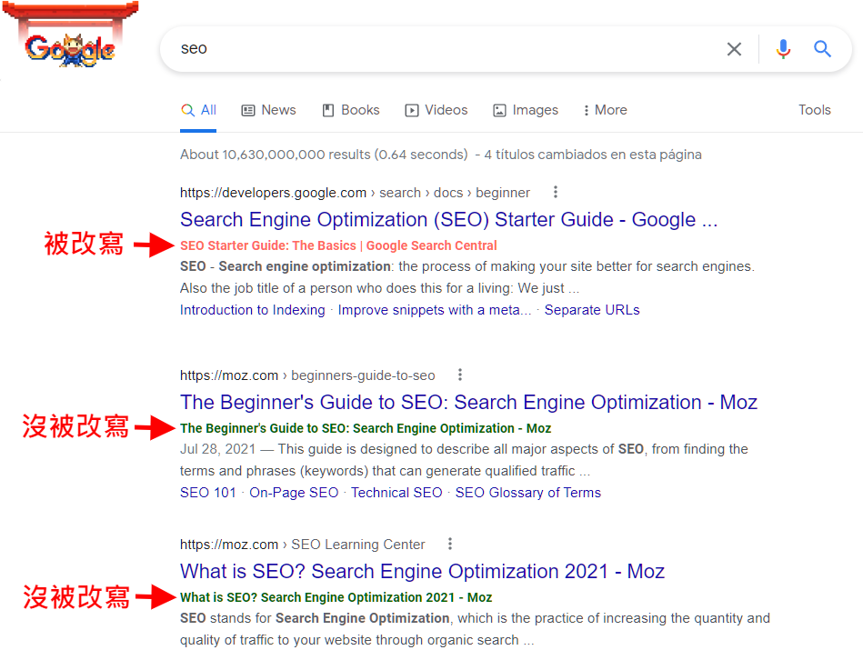Screen dimensions: 863x660
Task: Click the blue magnifier search icon
Action: click(822, 49)
